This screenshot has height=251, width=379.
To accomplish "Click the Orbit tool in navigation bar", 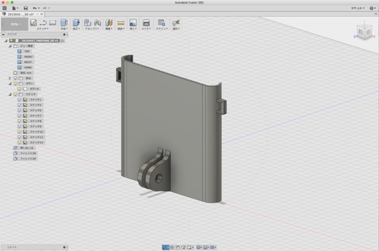I will (165, 247).
